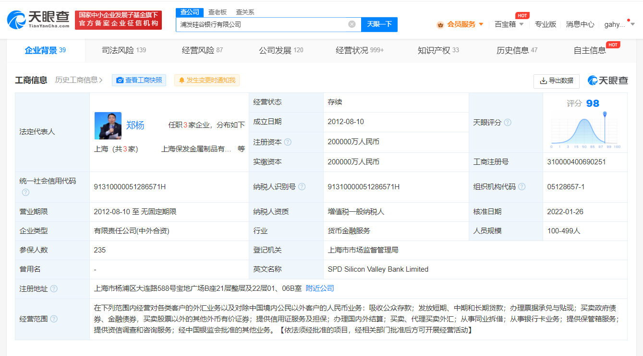Click the 工商注册号 value 310000400690251
This screenshot has width=643, height=356.
576,162
